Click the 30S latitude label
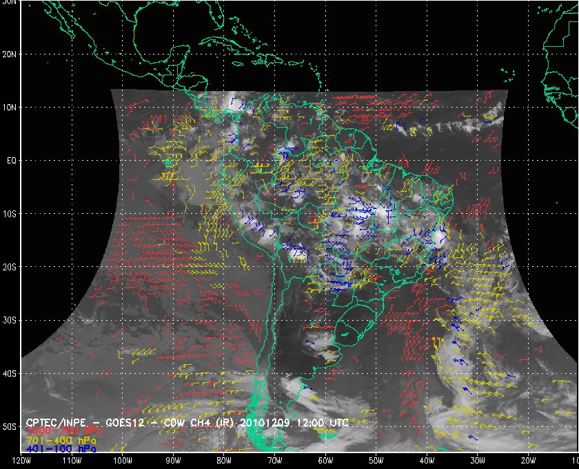579x469 pixels. [10, 321]
